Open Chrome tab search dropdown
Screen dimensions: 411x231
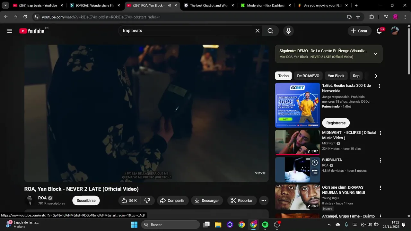click(x=5, y=5)
